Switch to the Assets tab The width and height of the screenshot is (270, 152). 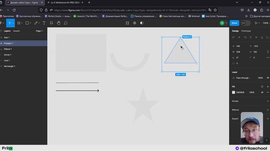[x=16, y=31]
